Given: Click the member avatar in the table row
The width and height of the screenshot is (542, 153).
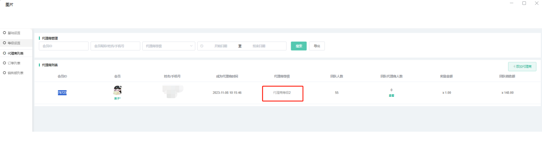Looking at the screenshot, I should (117, 90).
